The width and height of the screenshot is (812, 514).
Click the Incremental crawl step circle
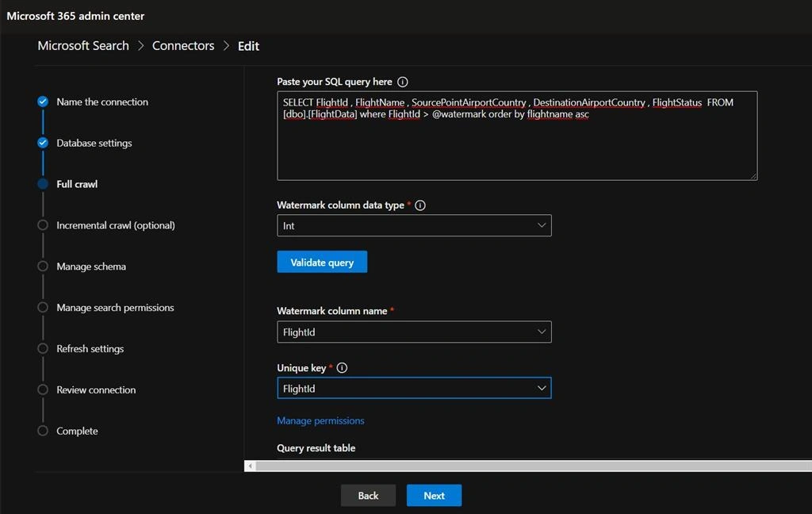(43, 225)
